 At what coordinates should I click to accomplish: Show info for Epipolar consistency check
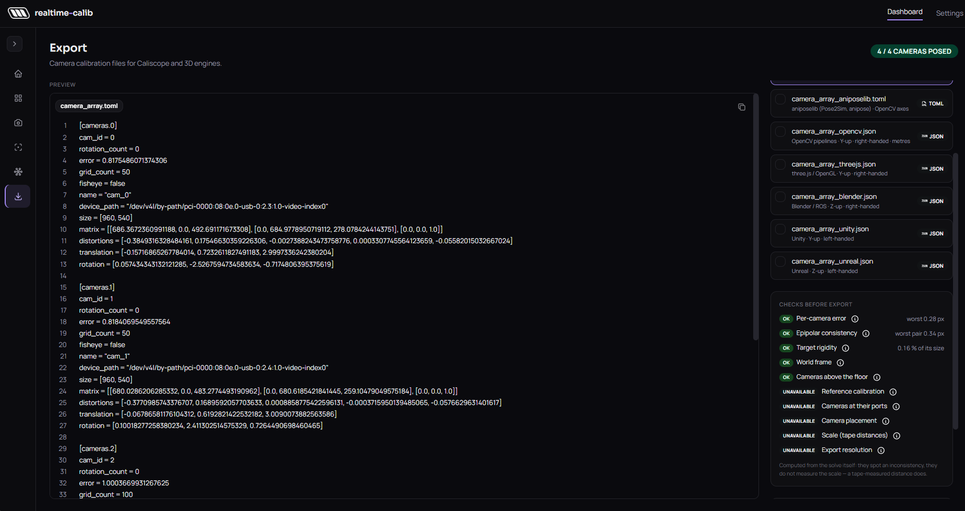(x=866, y=334)
